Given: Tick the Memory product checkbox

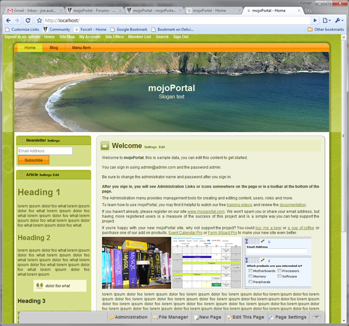Looking at the screenshot, I should point(250,276).
